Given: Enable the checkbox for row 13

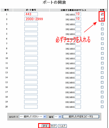Looking at the screenshot, I should coord(102,72).
